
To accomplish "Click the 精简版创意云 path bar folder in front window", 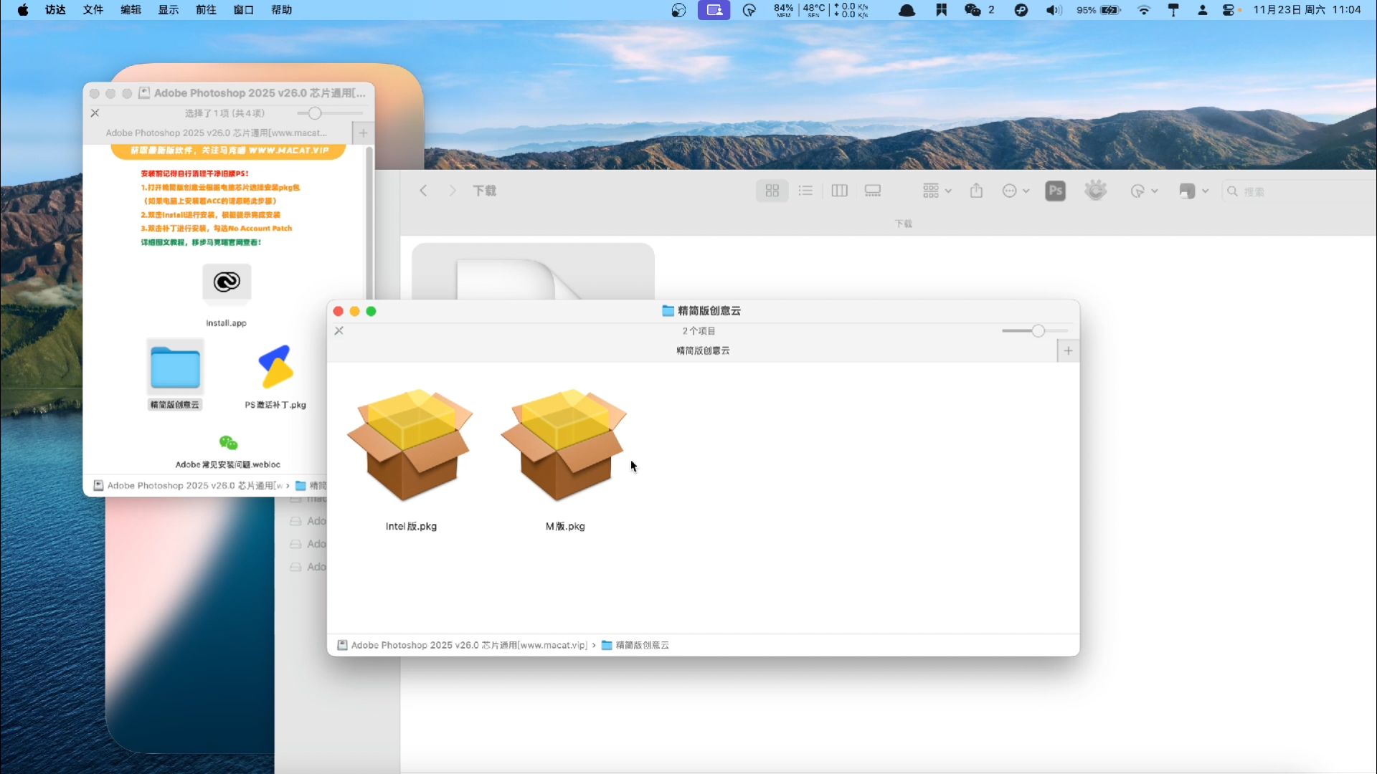I will pos(635,645).
